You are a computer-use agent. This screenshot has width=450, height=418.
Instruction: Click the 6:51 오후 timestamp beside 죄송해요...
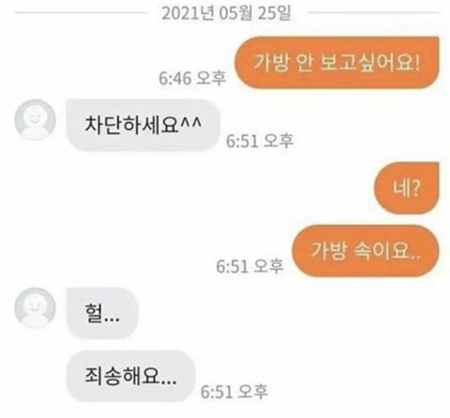tap(234, 392)
